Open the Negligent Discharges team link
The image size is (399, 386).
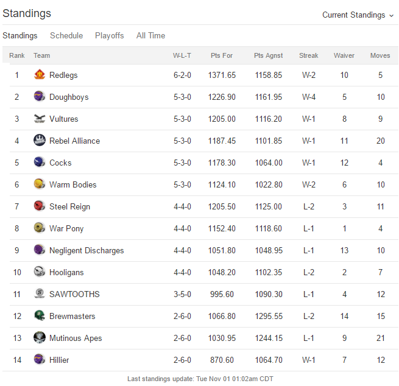pos(87,250)
